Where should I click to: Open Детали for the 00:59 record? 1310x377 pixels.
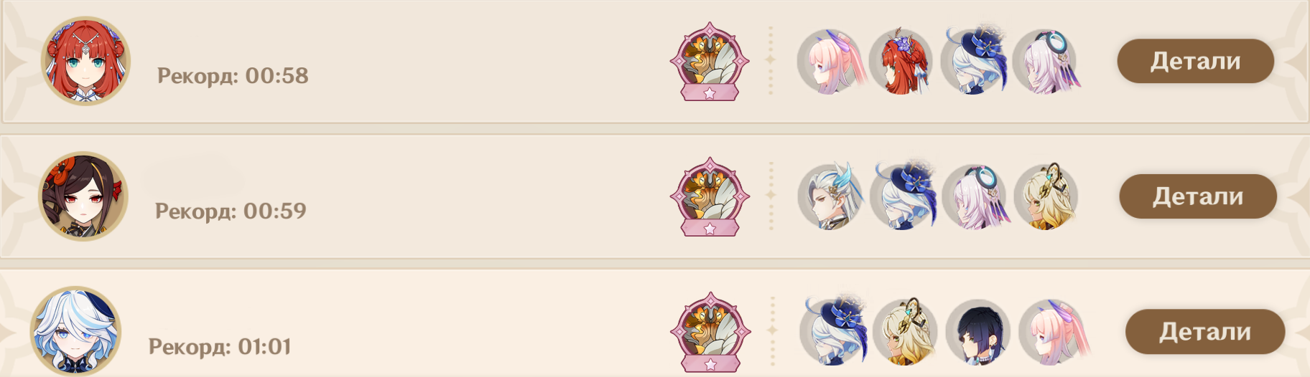coord(1197,196)
